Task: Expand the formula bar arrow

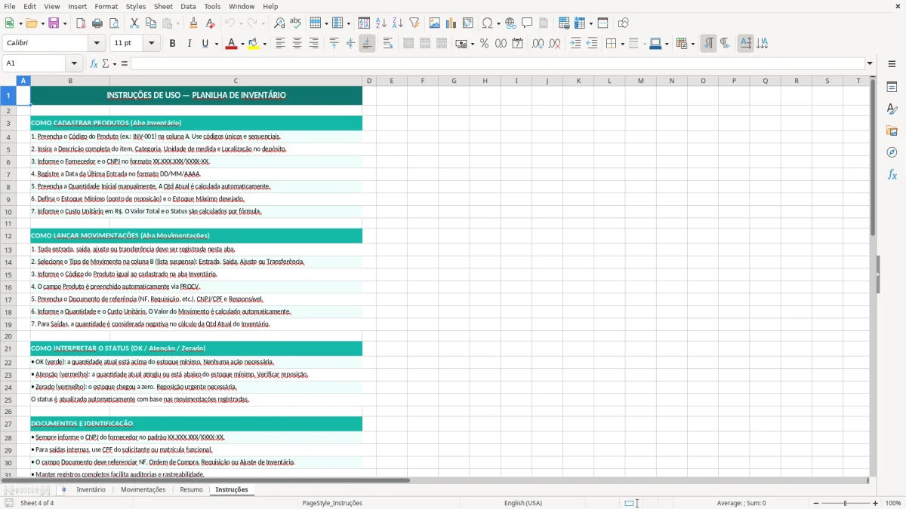Action: pyautogui.click(x=870, y=63)
